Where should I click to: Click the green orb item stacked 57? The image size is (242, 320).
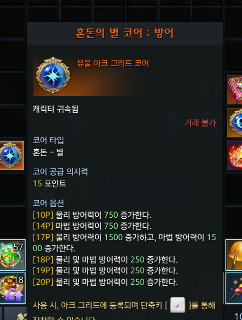pyautogui.click(x=12, y=255)
